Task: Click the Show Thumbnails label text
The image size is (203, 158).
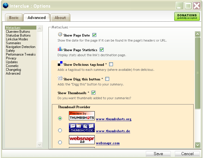Action: pyautogui.click(x=72, y=93)
